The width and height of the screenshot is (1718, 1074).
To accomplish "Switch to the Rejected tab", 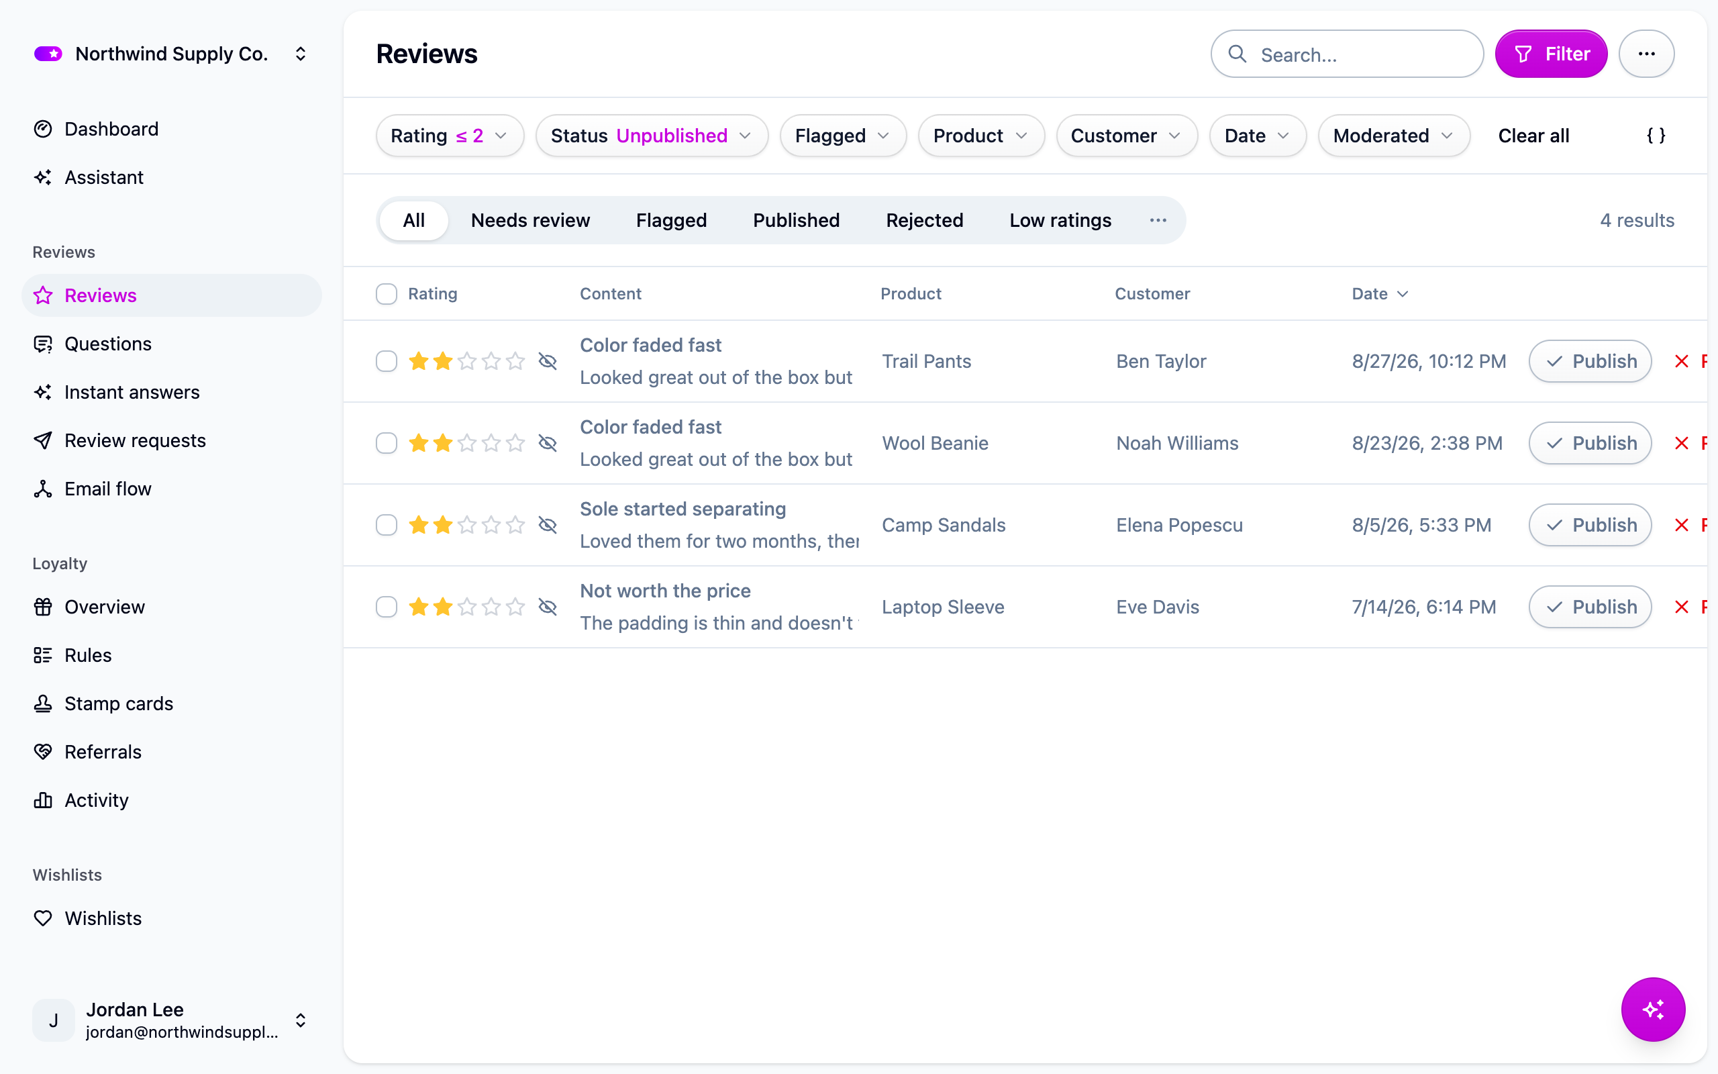I will pos(924,220).
